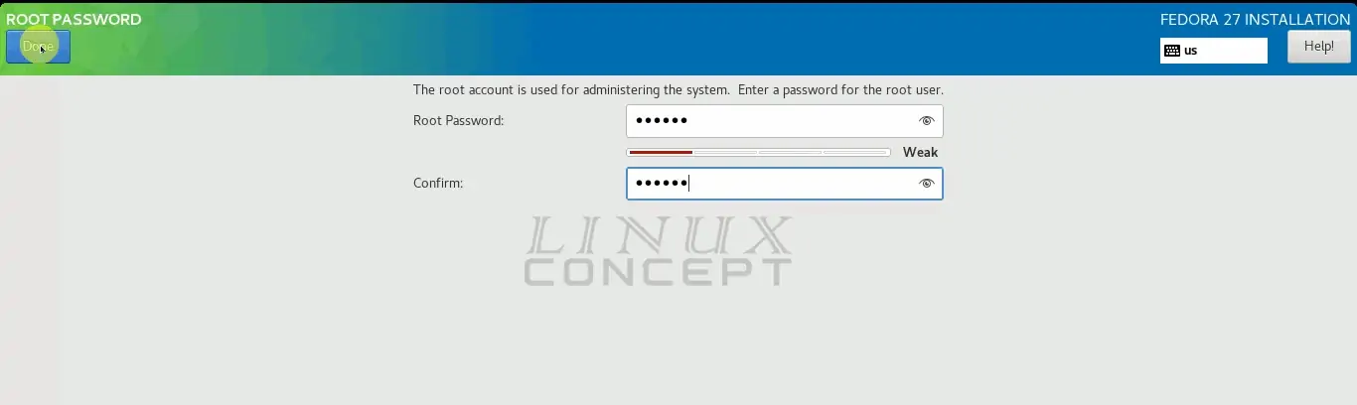
Task: Click the 'Weak' strength label
Action: point(920,153)
